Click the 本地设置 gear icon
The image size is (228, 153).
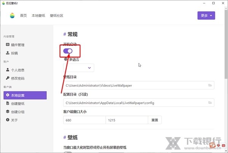tap(8, 95)
